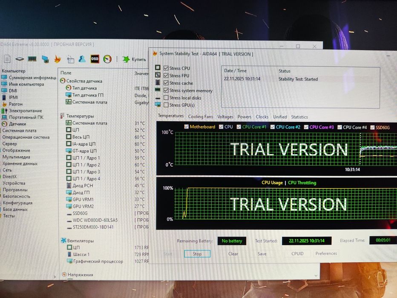Image resolution: width=397 pixels, height=298 pixels.
Task: Uncheck the Stress cache checkbox
Action: [166, 83]
